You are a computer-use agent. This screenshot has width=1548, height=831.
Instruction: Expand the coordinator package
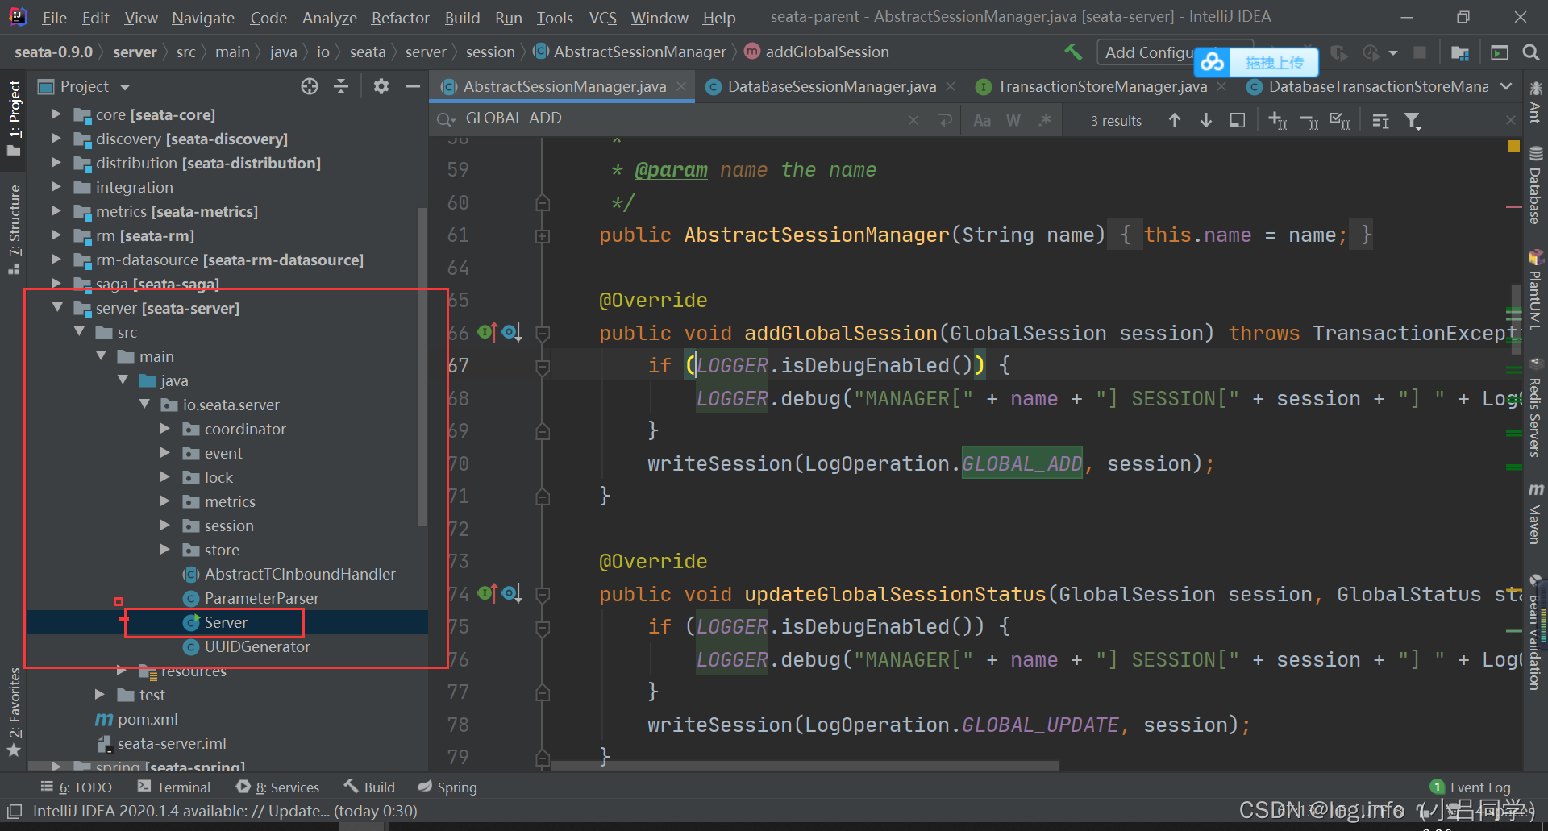pyautogui.click(x=165, y=429)
